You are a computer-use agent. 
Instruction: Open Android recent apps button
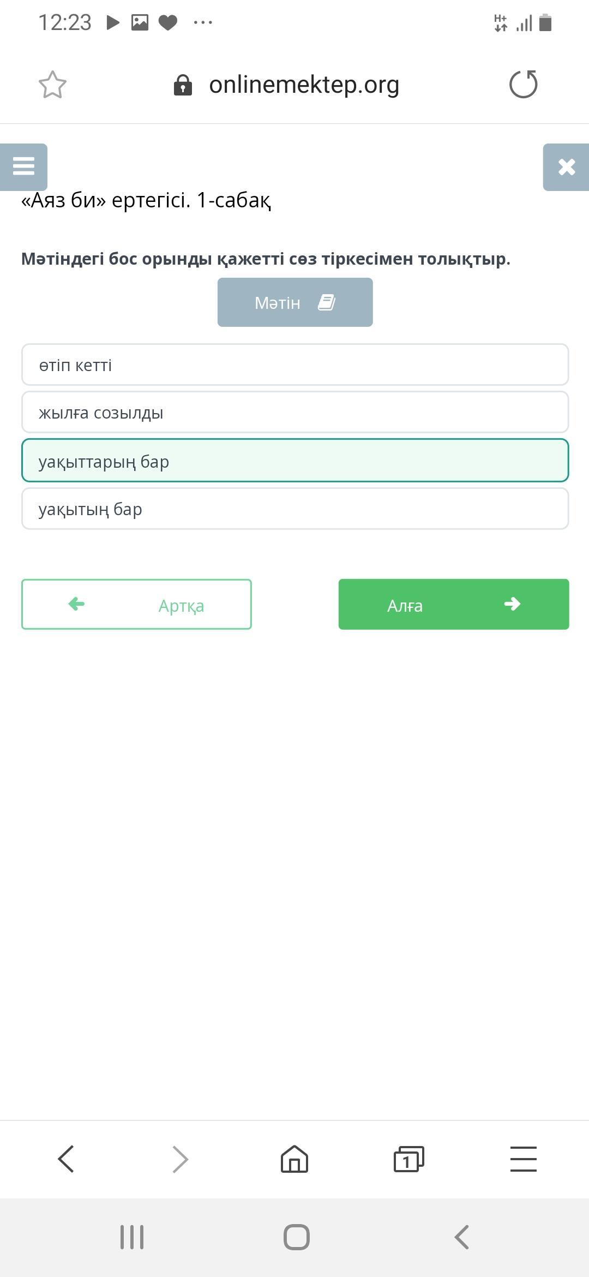[132, 1237]
